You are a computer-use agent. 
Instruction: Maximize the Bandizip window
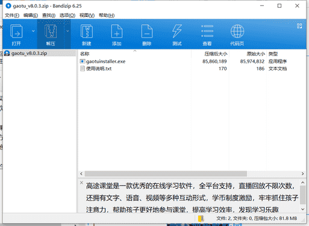click(x=279, y=6)
